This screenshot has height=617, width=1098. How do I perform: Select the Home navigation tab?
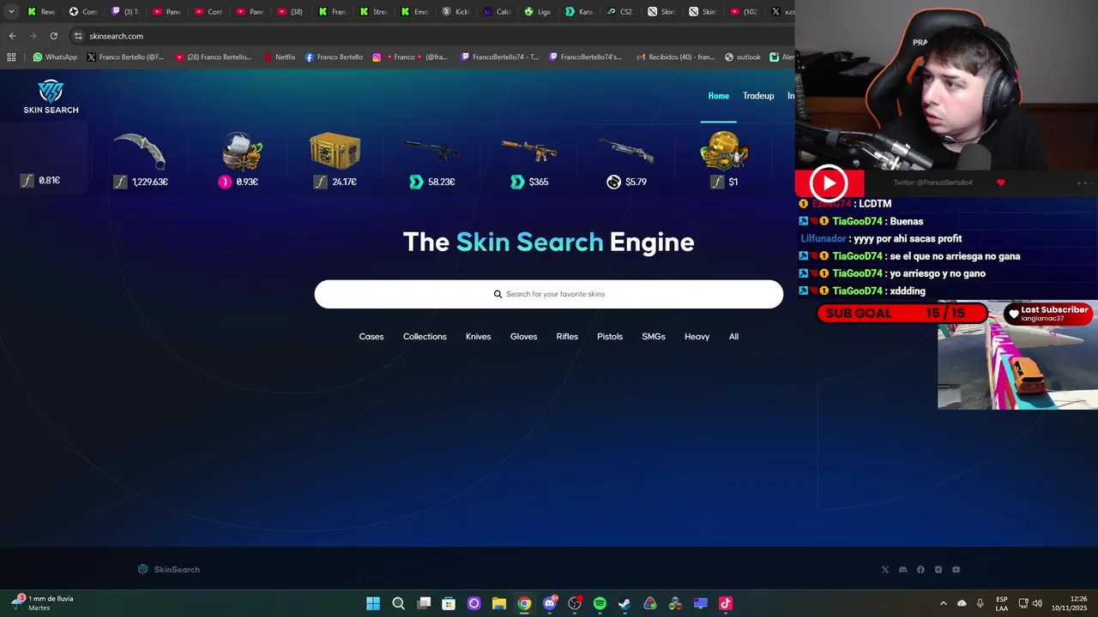click(718, 96)
